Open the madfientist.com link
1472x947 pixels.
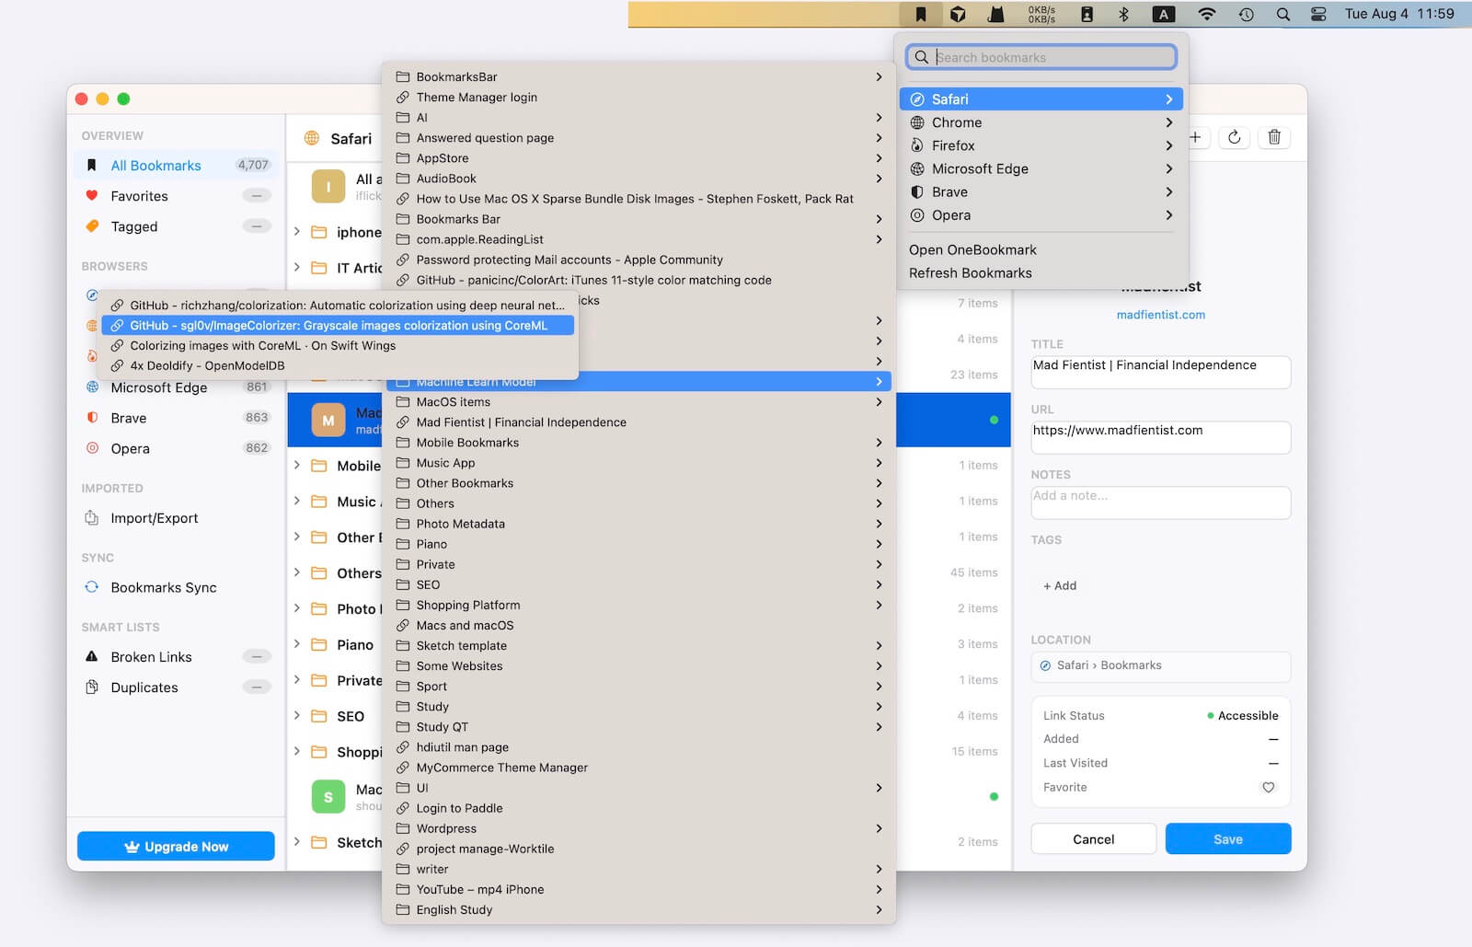pos(1160,315)
